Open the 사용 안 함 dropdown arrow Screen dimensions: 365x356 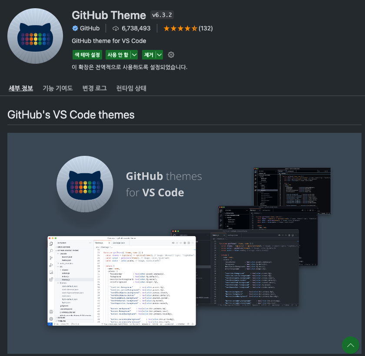tap(134, 55)
